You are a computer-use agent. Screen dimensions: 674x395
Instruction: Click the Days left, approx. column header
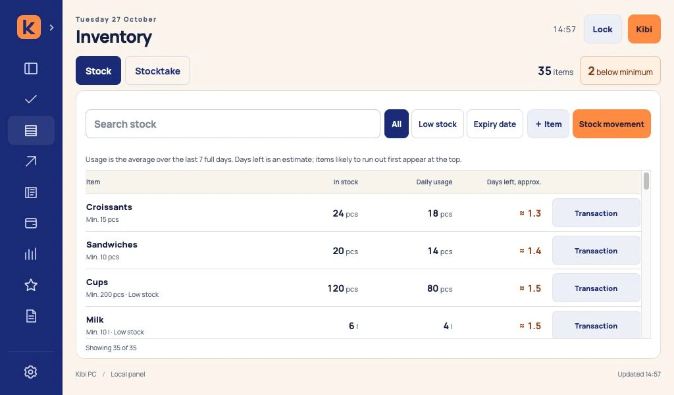pos(514,182)
